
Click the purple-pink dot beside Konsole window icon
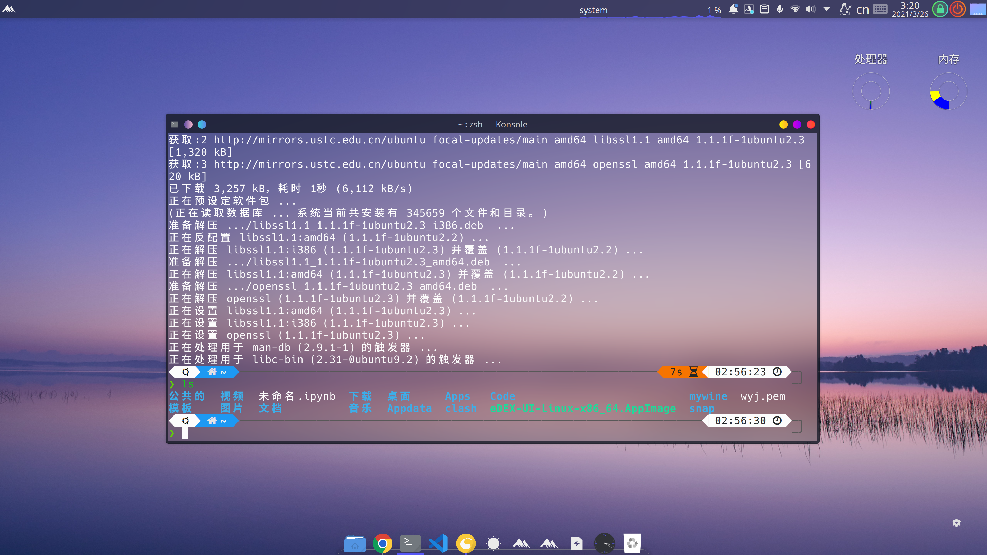[x=188, y=124]
